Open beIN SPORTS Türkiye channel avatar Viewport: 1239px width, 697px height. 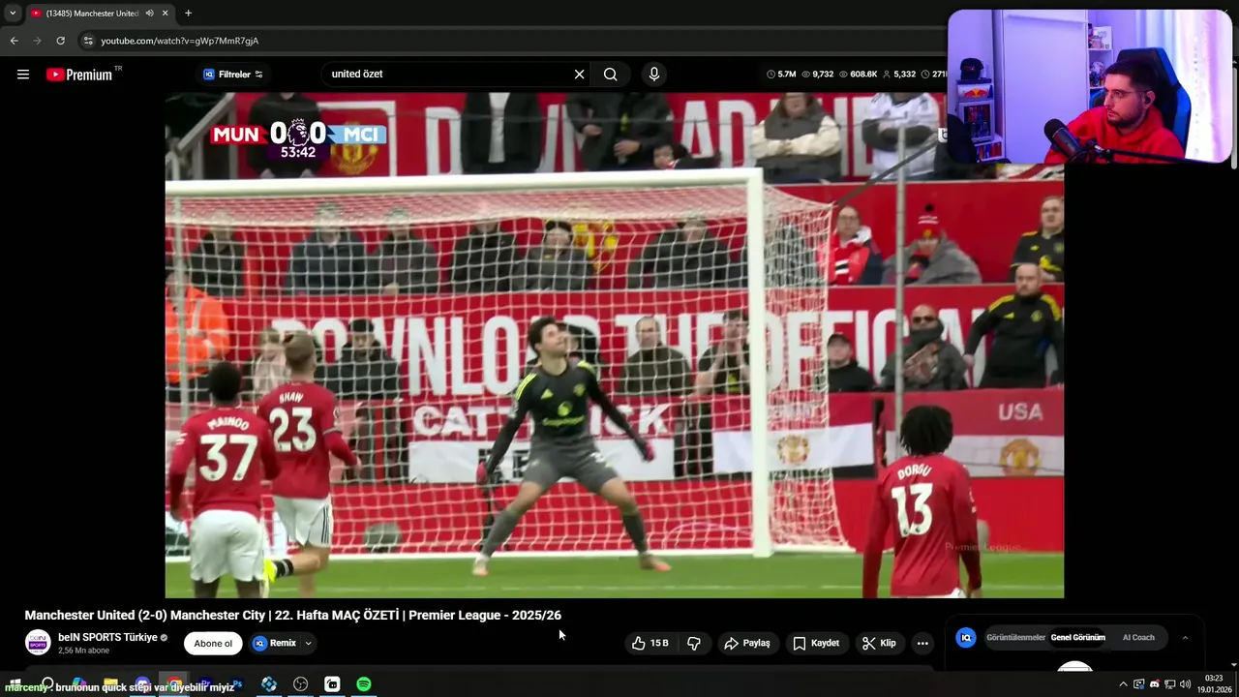click(38, 643)
